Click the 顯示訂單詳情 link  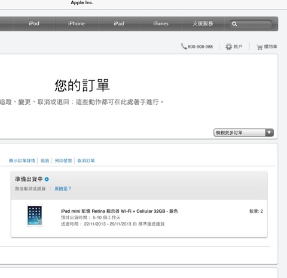tap(22, 161)
